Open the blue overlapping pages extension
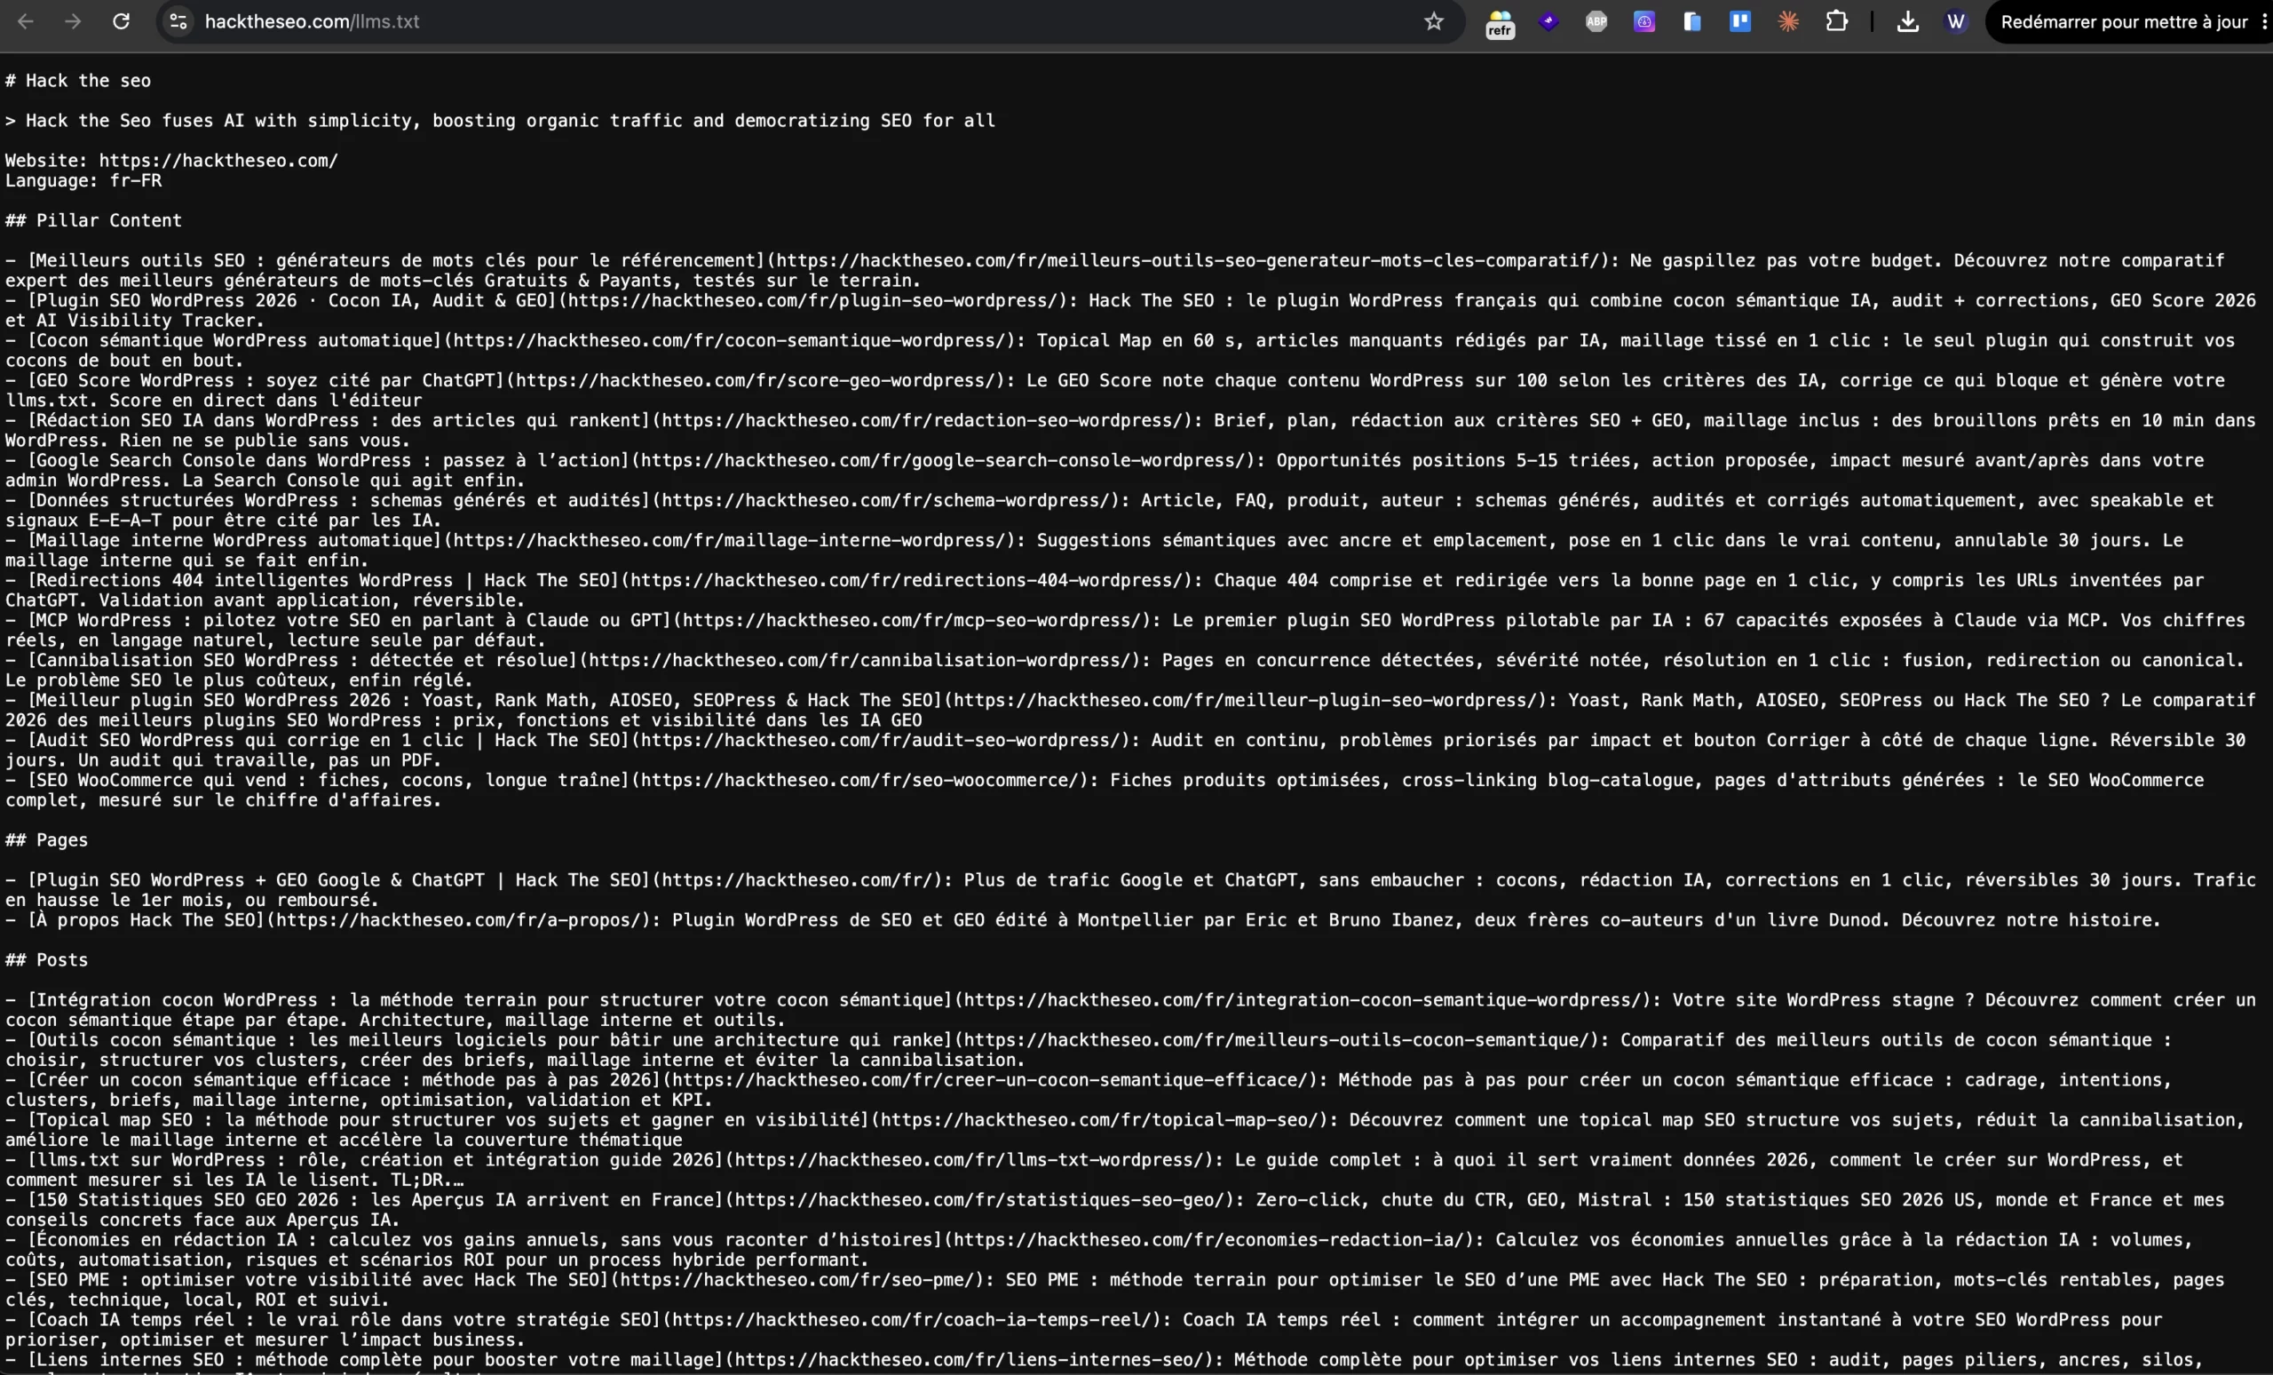Image resolution: width=2273 pixels, height=1375 pixels. tap(1691, 21)
